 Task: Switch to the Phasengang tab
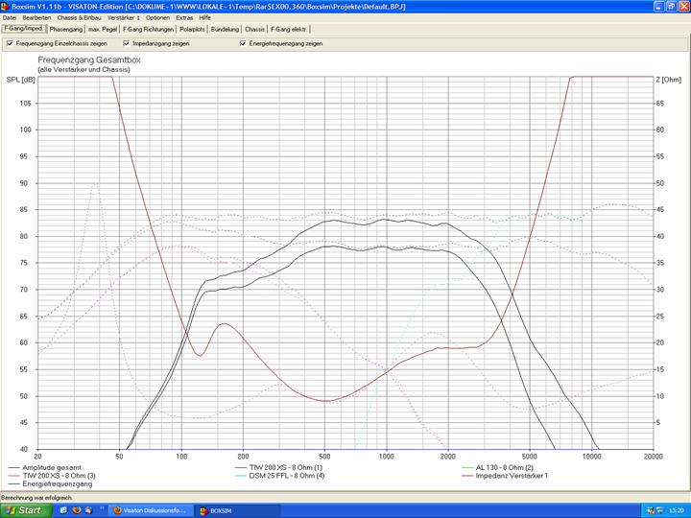pos(66,29)
